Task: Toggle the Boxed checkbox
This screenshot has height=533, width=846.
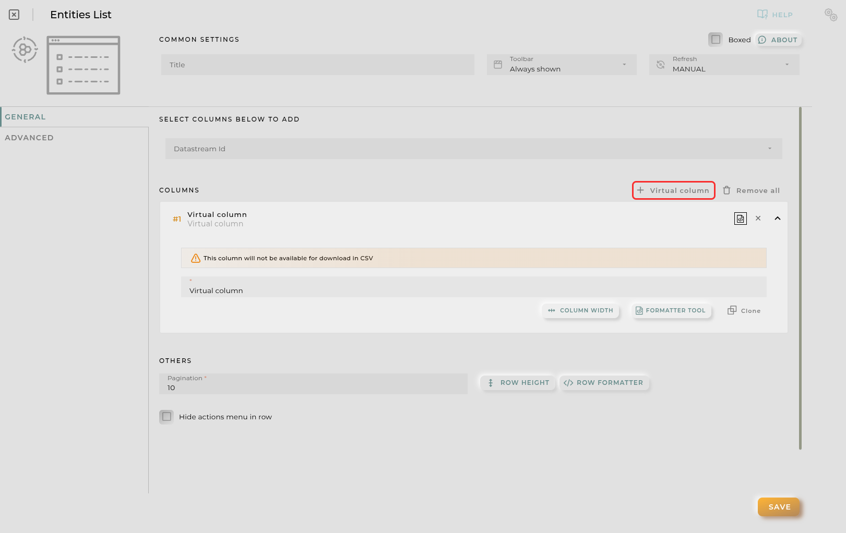Action: click(x=716, y=40)
